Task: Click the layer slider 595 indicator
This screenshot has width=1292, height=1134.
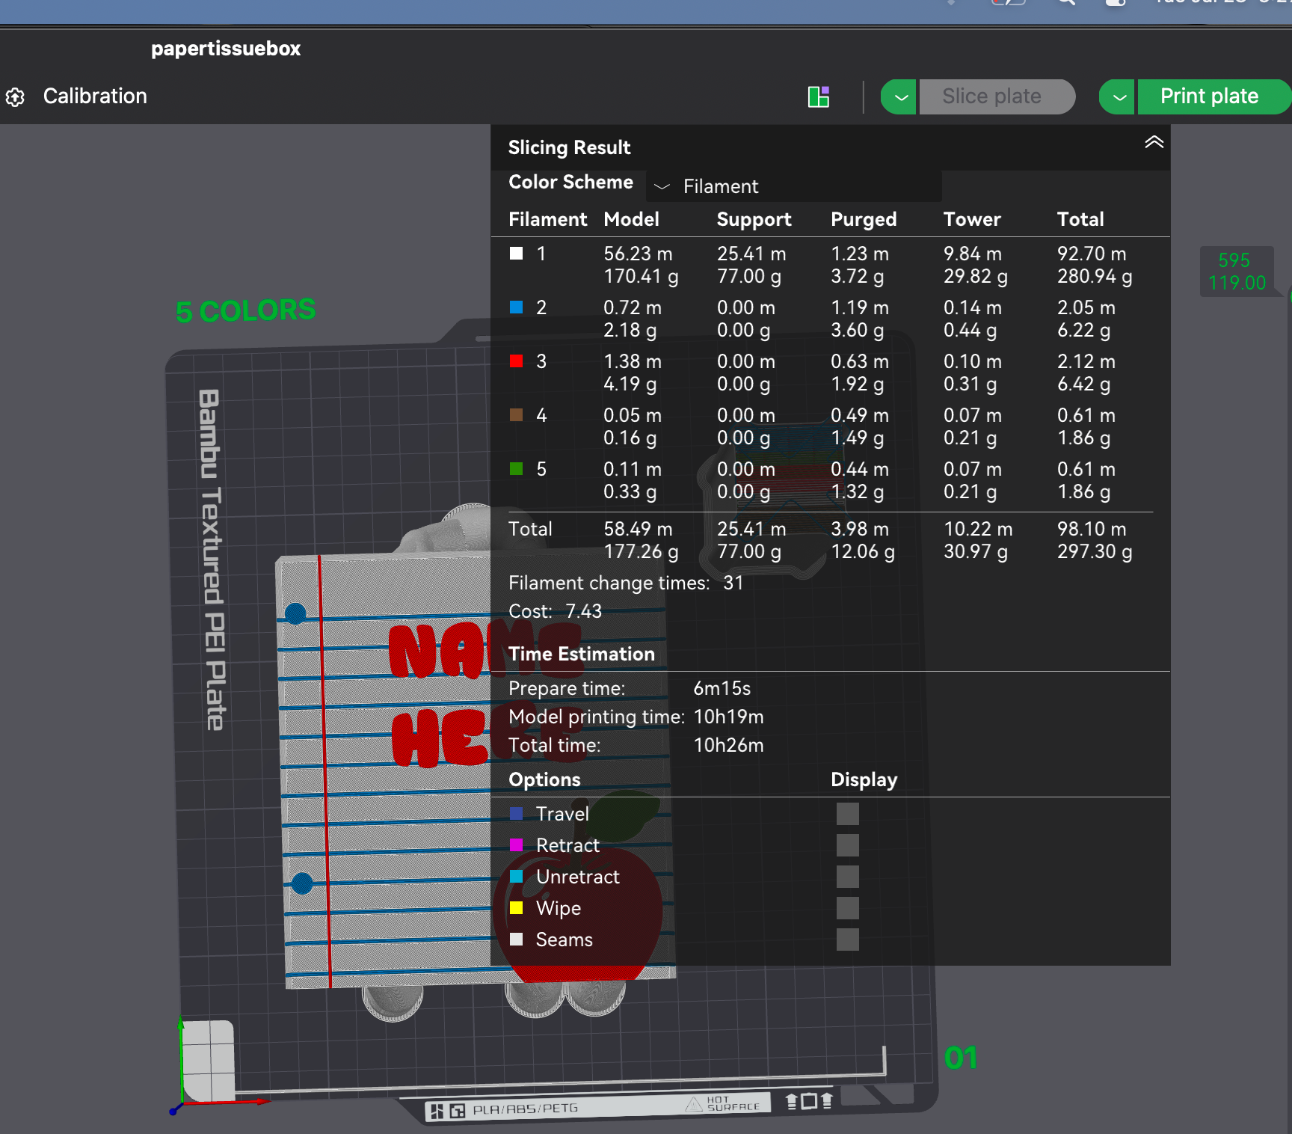Action: tap(1237, 272)
